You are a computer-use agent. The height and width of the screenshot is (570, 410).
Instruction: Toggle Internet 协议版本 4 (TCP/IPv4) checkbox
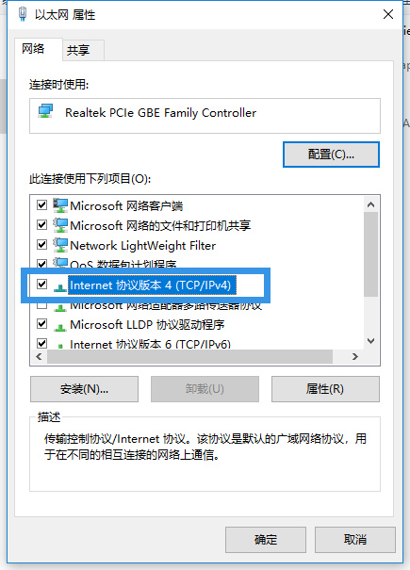click(42, 284)
